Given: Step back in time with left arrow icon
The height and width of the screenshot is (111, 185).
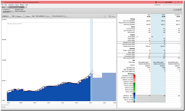Looking at the screenshot, I should pyautogui.click(x=13, y=16).
